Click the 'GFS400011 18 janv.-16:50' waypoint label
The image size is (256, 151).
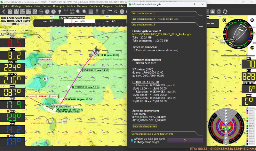tap(78, 99)
